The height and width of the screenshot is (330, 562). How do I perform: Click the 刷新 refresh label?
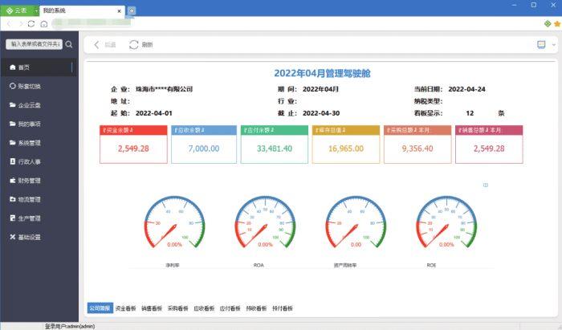coord(147,45)
